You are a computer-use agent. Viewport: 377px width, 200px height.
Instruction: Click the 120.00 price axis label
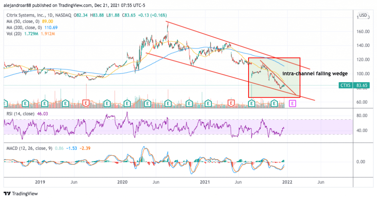363,60
